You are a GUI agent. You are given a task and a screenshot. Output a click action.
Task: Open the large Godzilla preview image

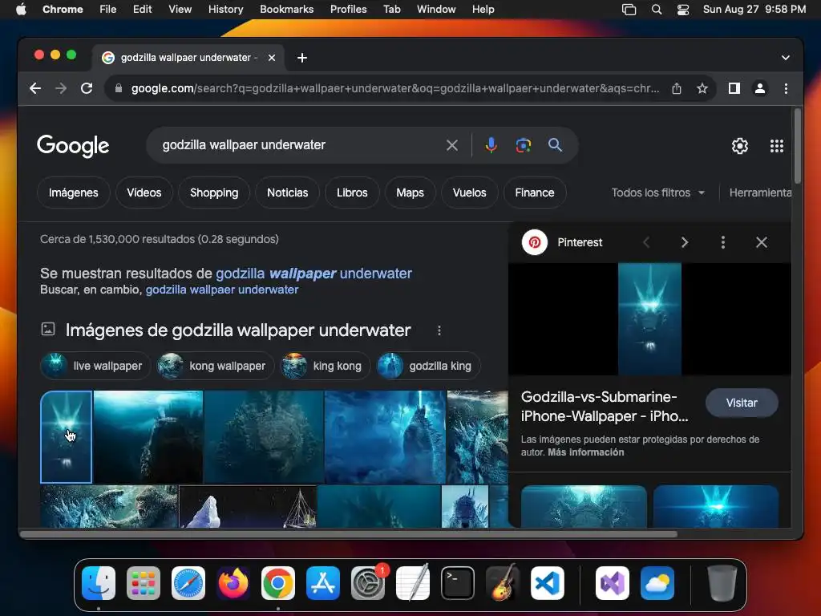point(649,319)
